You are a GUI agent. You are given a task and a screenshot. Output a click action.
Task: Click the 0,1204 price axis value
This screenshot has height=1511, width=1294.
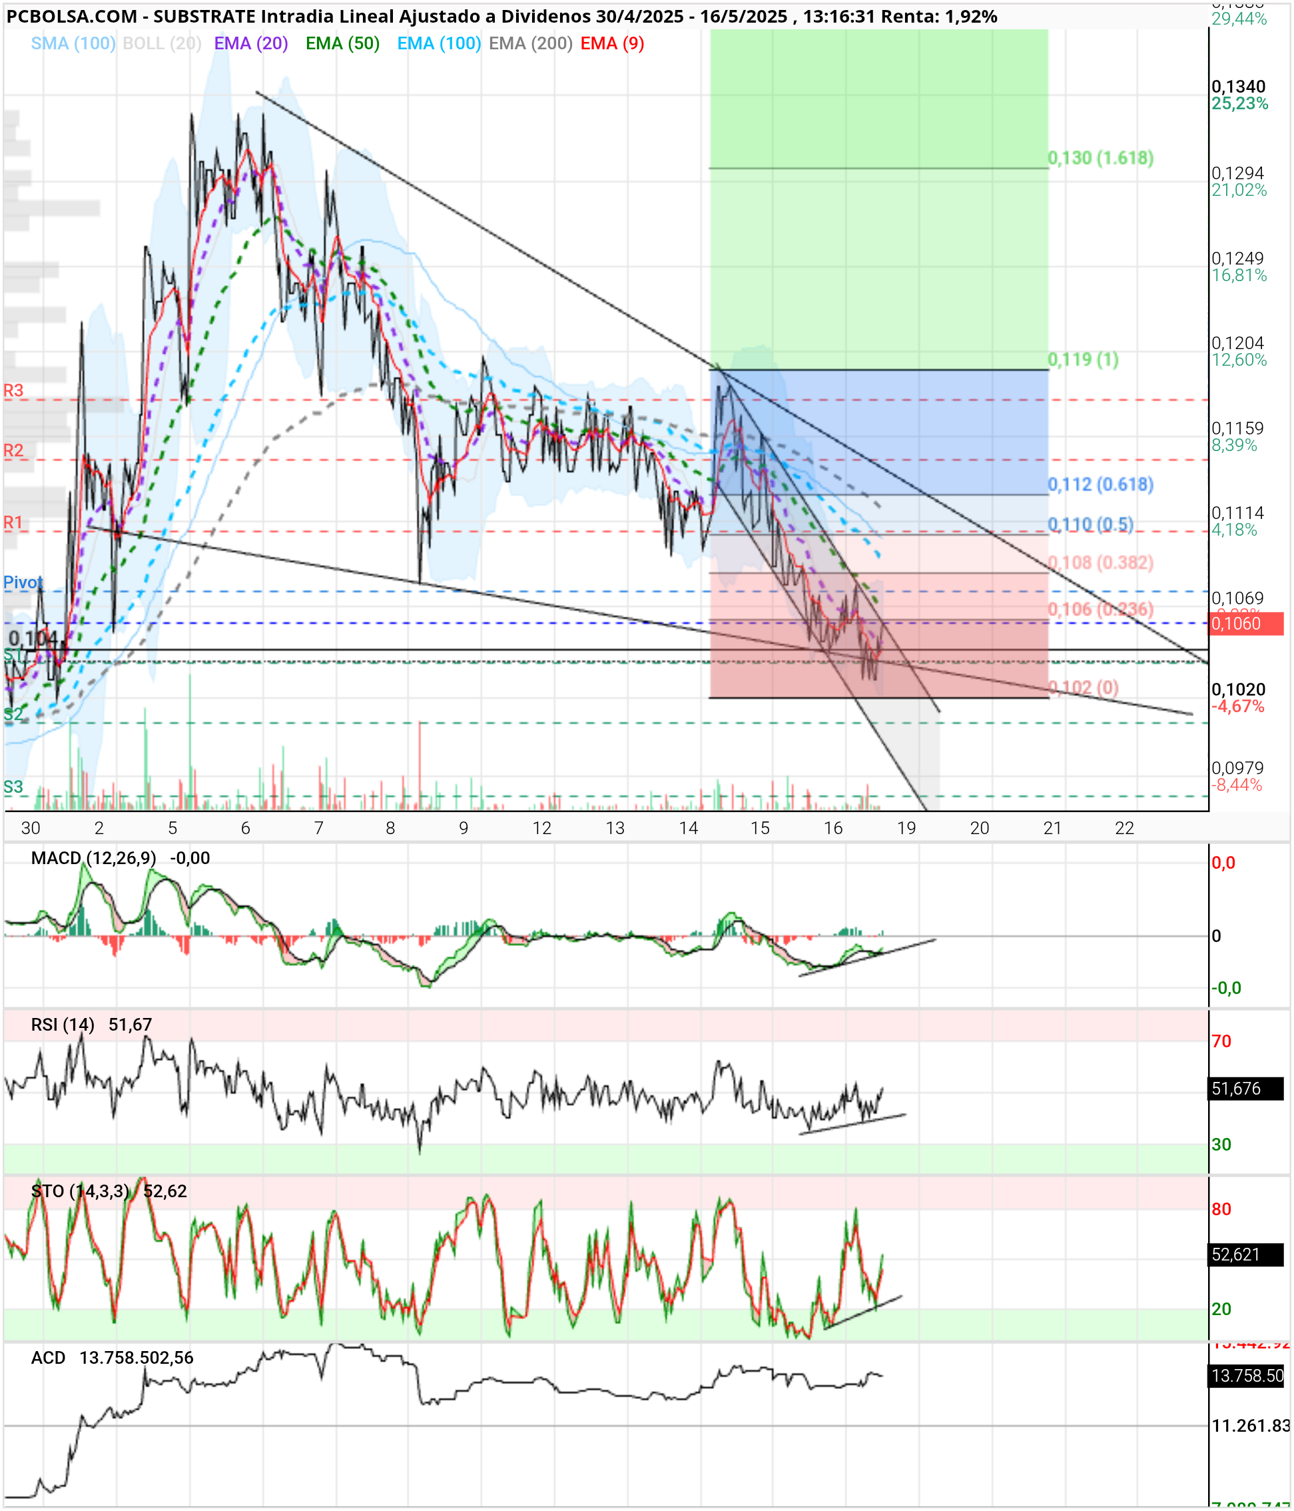coord(1238,342)
